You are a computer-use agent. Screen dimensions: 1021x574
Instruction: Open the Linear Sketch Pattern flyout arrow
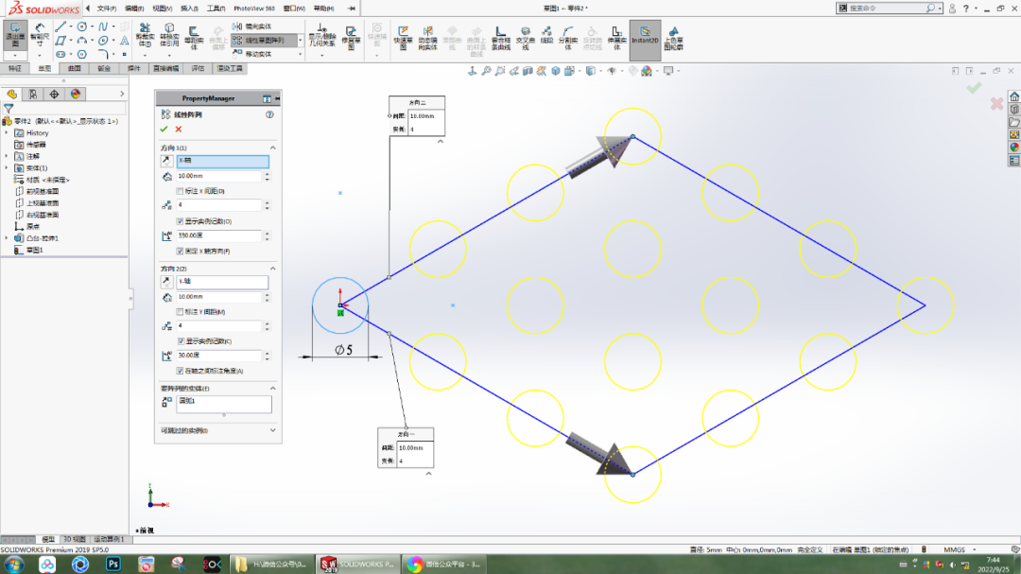click(300, 41)
